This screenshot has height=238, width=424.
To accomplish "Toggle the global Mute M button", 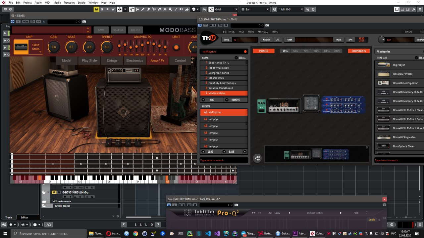I will (96, 9).
